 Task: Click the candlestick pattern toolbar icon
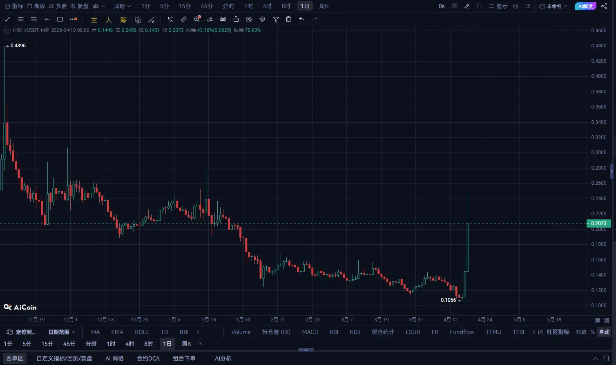tap(223, 19)
